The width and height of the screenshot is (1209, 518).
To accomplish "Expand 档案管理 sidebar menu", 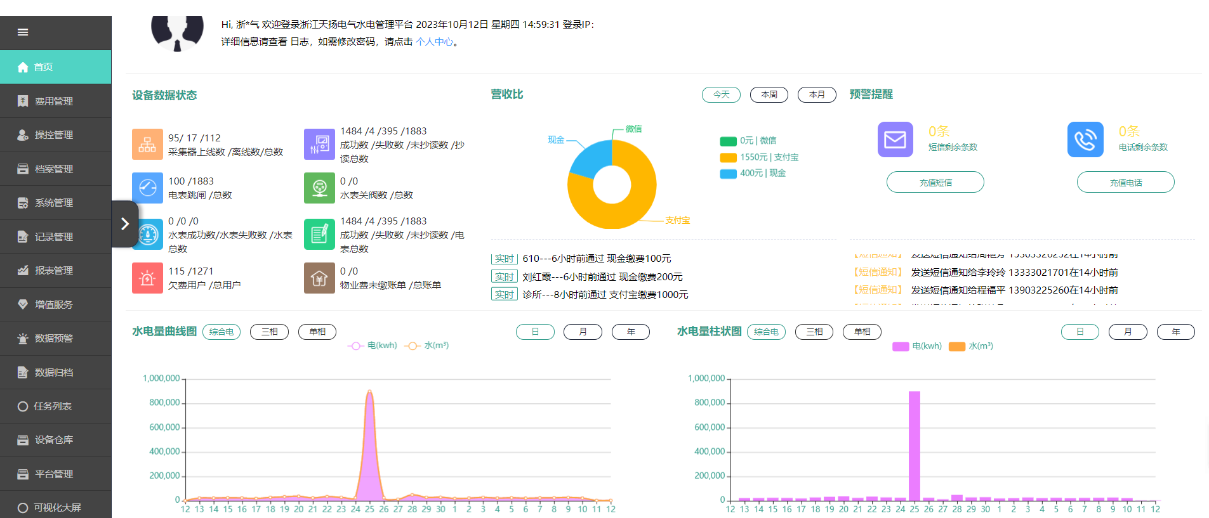I will [54, 169].
